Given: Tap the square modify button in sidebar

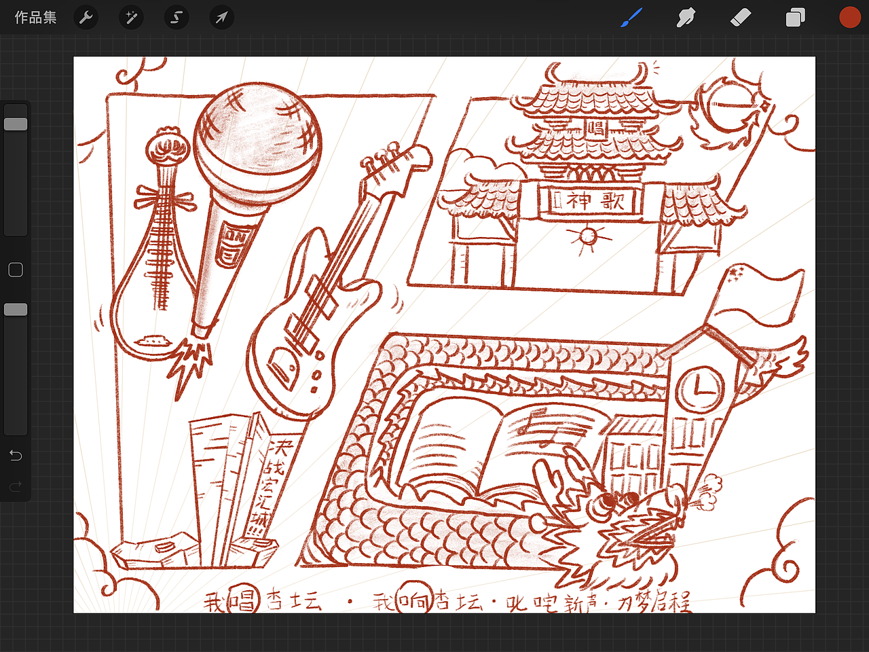Looking at the screenshot, I should point(16,270).
